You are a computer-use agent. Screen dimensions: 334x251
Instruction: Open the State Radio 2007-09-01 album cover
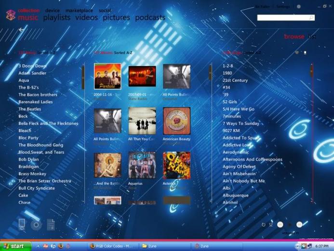coord(142,76)
